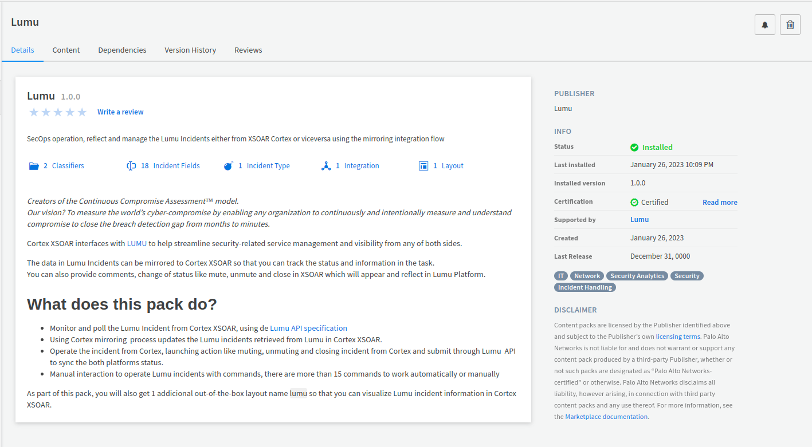Screen dimensions: 812x447
Task: Switch to the Content tab
Action: tap(66, 50)
